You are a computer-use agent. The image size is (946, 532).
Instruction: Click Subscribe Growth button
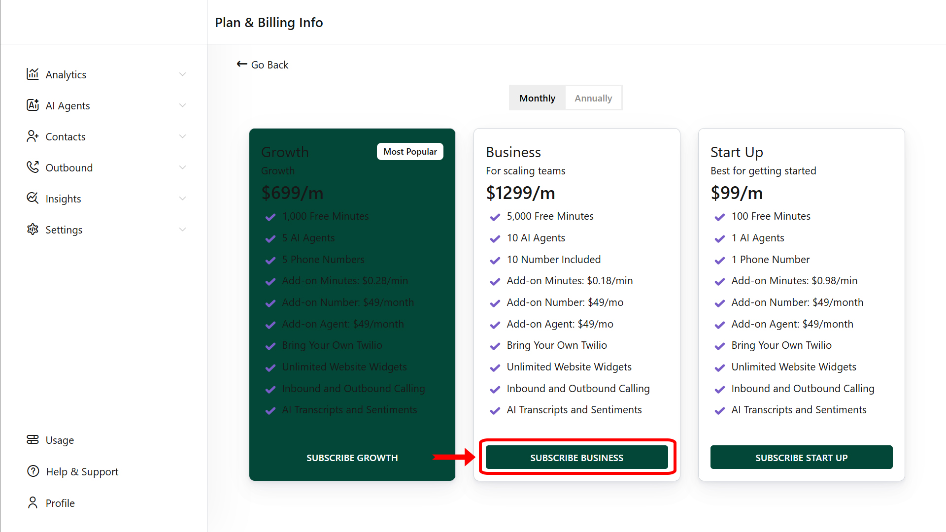click(x=352, y=458)
